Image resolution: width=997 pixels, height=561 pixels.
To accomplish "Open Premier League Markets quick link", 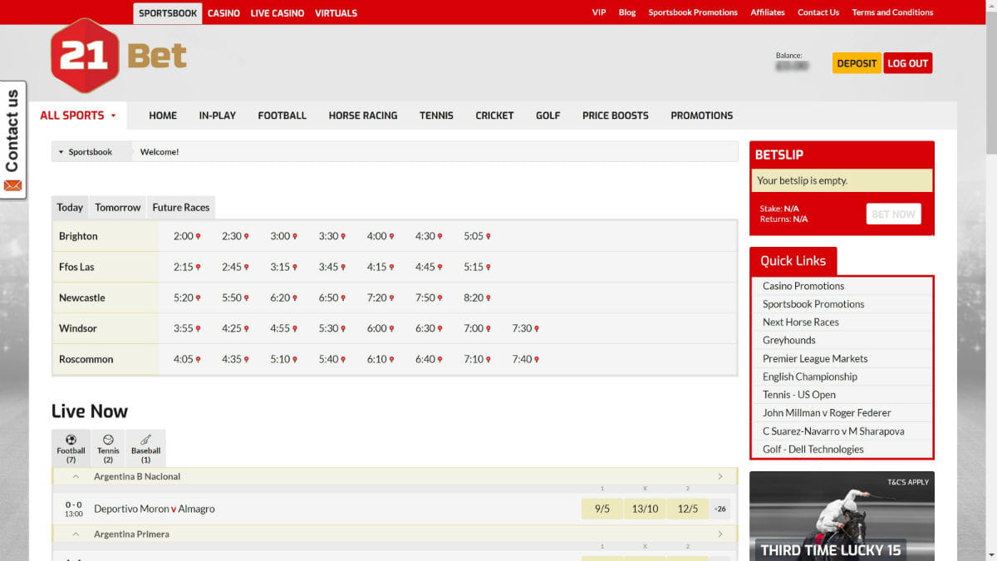I will click(x=815, y=359).
